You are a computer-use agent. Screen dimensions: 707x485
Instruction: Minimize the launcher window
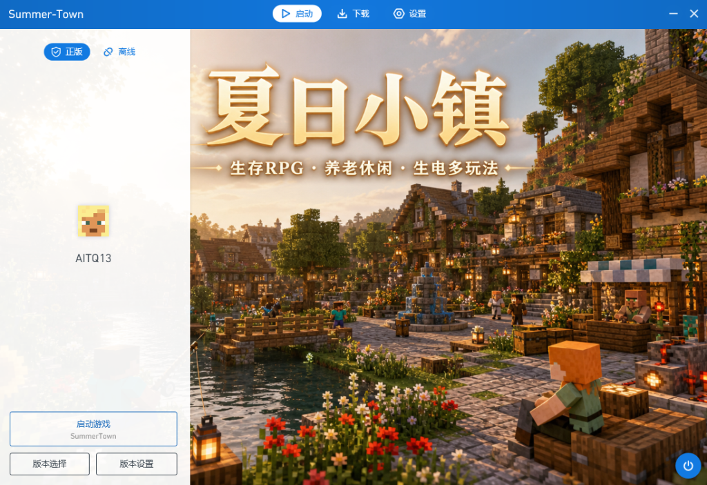[673, 14]
